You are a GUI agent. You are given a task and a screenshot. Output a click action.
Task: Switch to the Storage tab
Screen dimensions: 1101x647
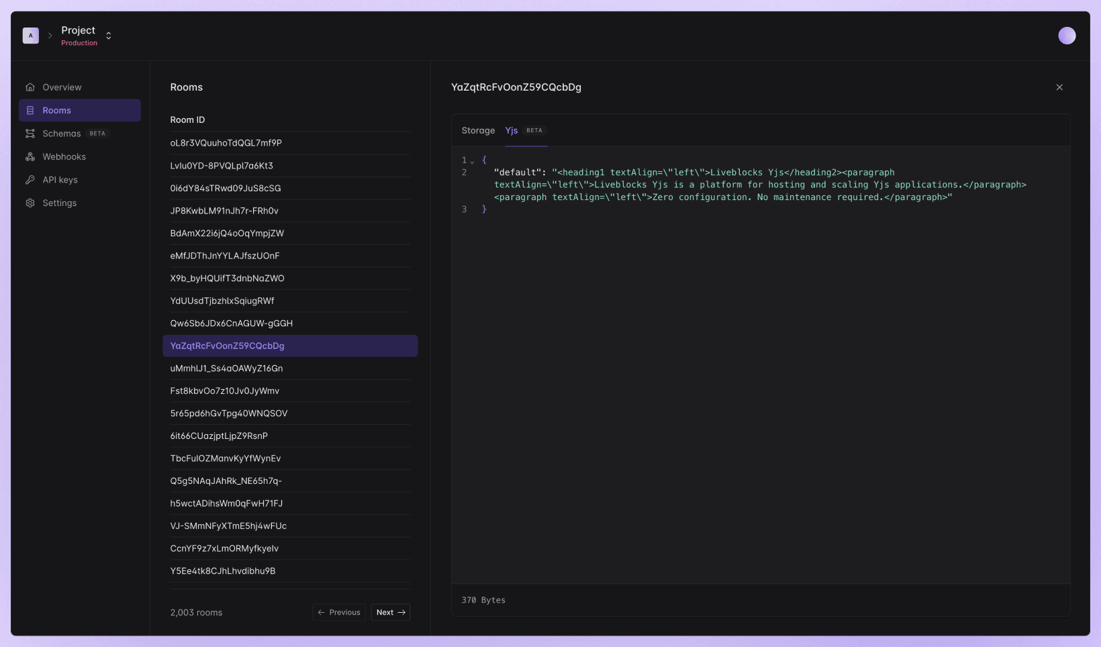tap(478, 130)
